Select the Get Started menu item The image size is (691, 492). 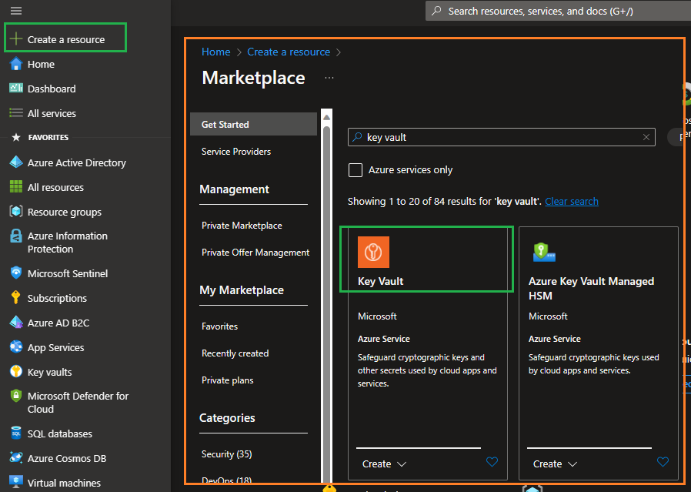(x=253, y=124)
